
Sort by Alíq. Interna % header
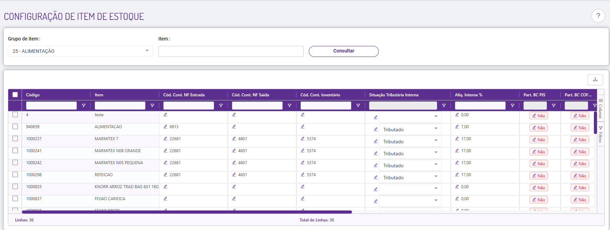(x=468, y=95)
